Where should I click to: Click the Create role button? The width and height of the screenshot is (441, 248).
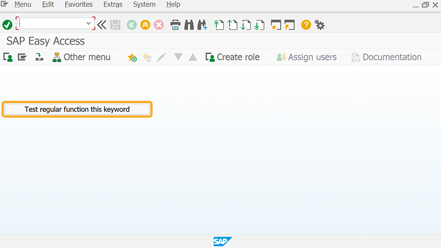[x=233, y=57]
